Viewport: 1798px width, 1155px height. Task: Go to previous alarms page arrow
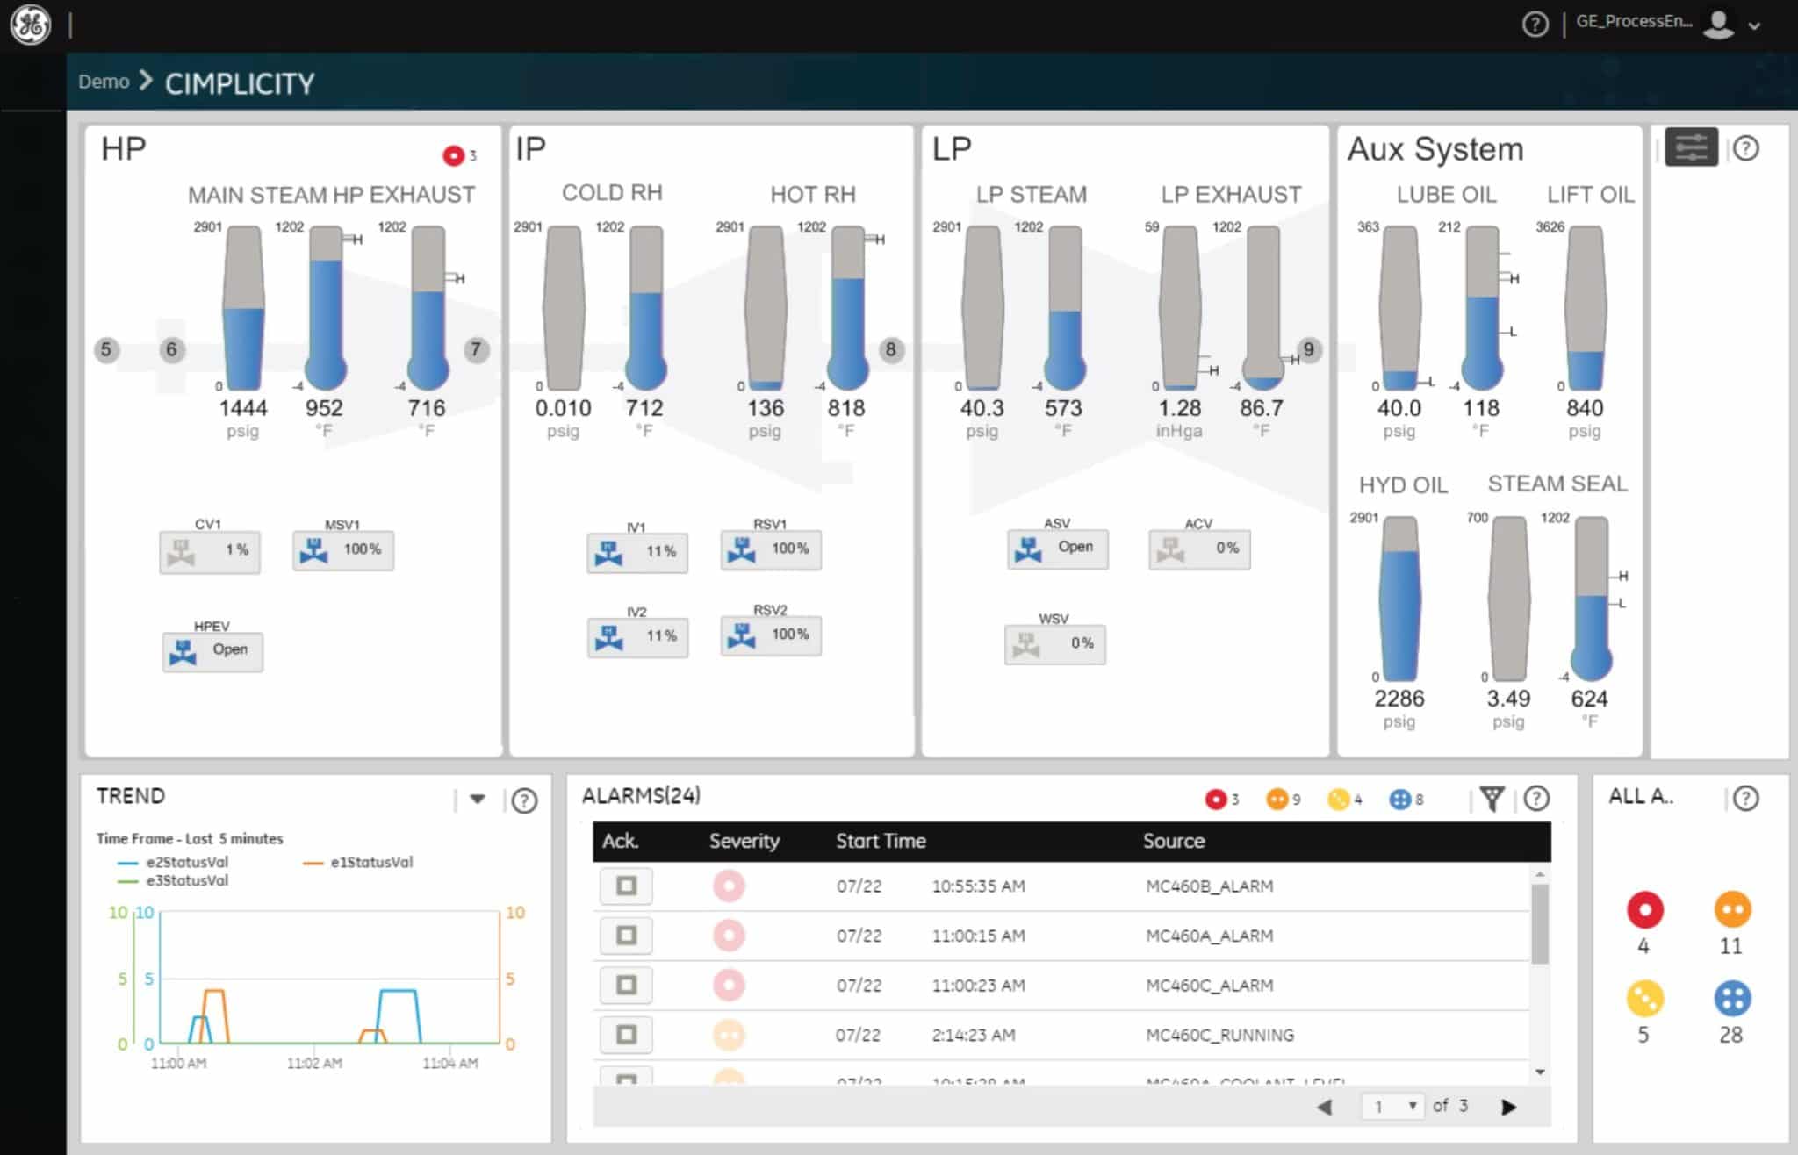[1325, 1107]
